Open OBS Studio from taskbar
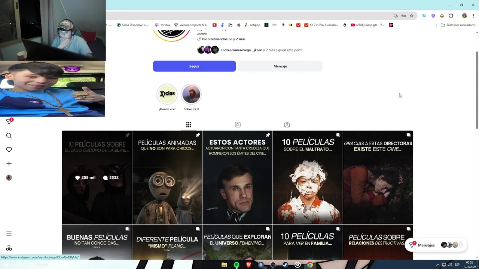 [273, 265]
